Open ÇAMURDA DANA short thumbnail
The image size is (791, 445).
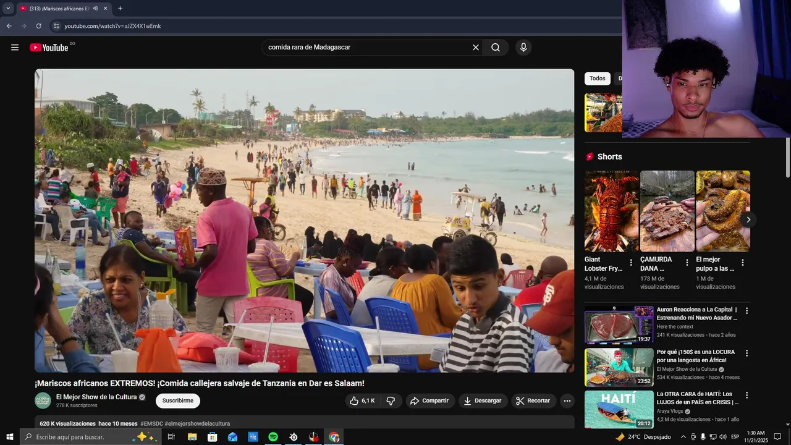tap(667, 211)
